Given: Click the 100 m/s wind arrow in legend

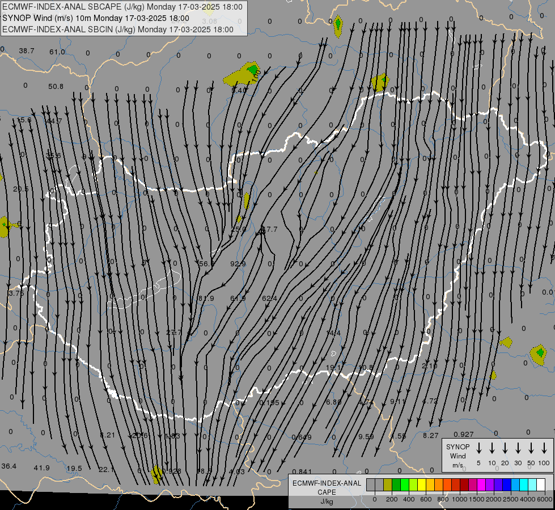Looking at the screenshot, I should [544, 448].
